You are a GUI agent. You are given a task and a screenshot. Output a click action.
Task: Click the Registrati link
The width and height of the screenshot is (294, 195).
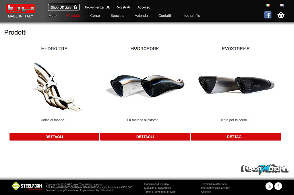[123, 7]
